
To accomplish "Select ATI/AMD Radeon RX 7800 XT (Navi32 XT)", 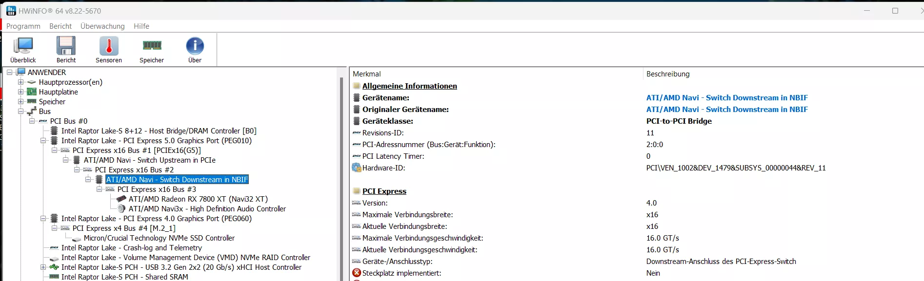I will pos(198,199).
